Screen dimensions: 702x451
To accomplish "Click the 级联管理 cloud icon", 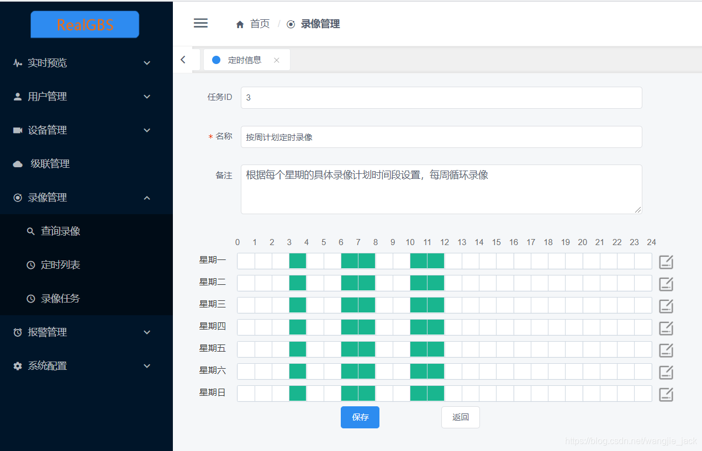I will (x=18, y=164).
